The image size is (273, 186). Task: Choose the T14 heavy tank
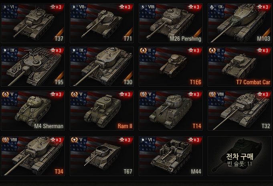171,111
